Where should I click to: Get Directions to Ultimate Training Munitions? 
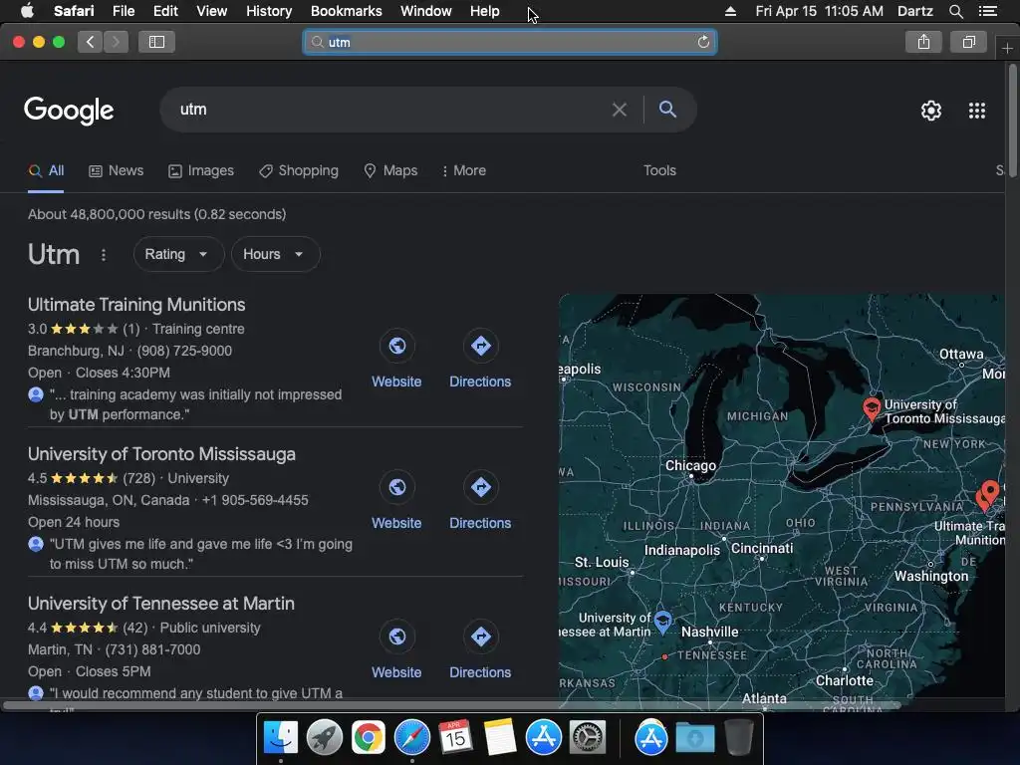[x=481, y=346]
